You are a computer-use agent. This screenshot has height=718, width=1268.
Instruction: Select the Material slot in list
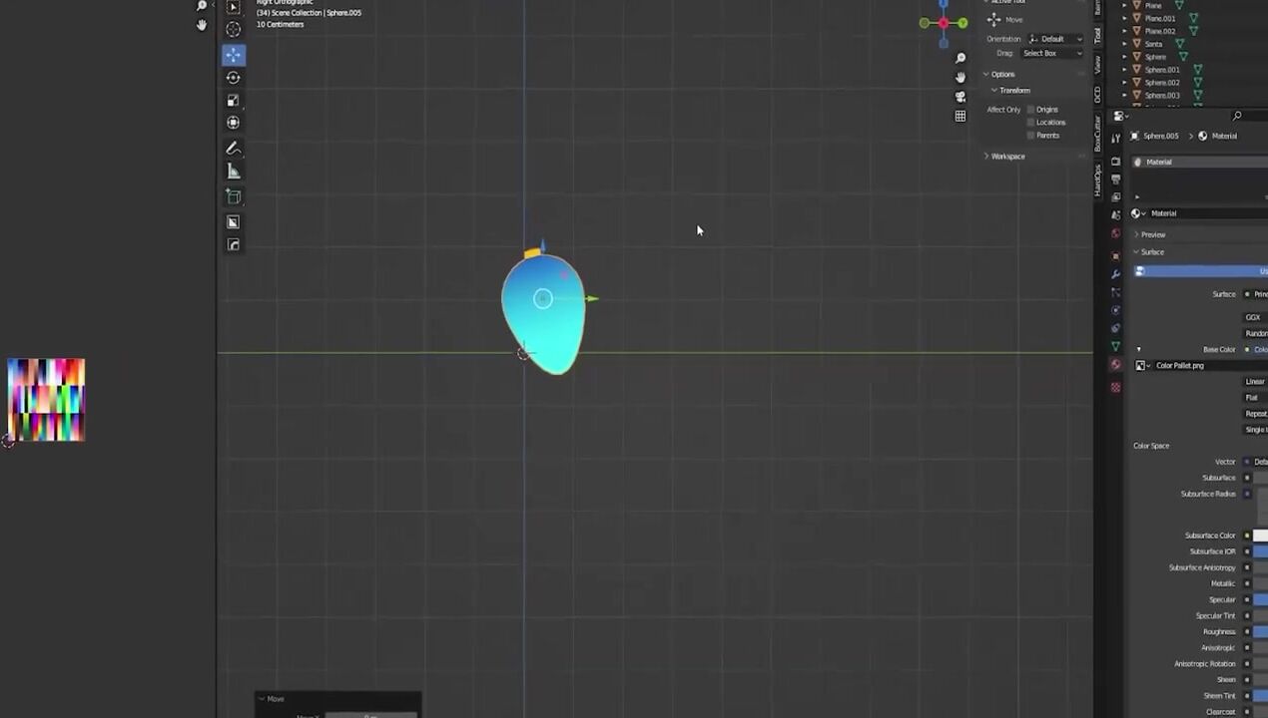tap(1200, 162)
